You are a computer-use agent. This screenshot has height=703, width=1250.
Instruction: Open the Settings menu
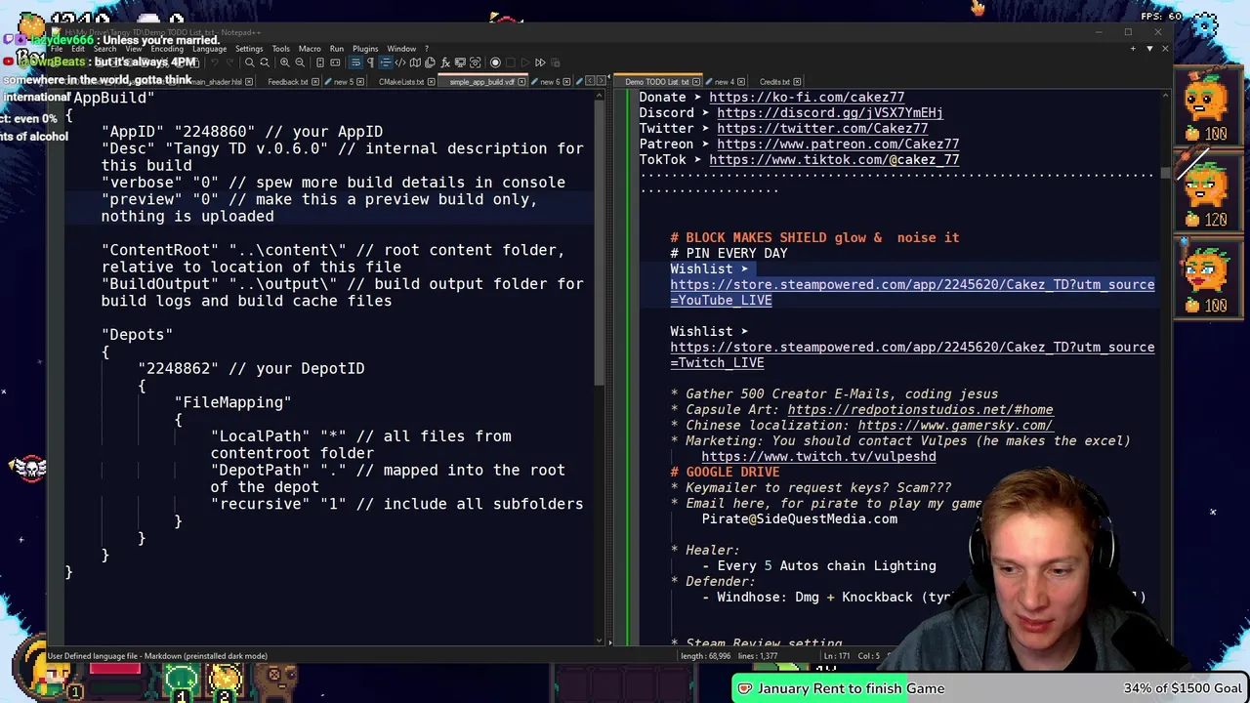(249, 49)
